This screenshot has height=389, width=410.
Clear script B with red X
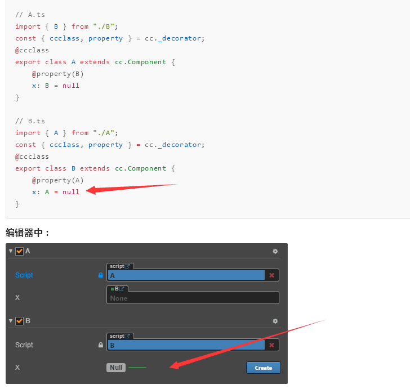point(271,345)
